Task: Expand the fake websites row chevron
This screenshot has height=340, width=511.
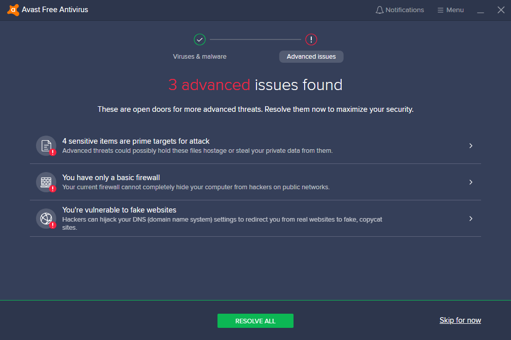Action: [x=471, y=219]
